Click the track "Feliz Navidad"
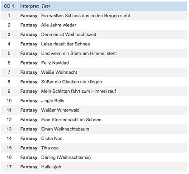189x174 pixels. [x=55, y=63]
